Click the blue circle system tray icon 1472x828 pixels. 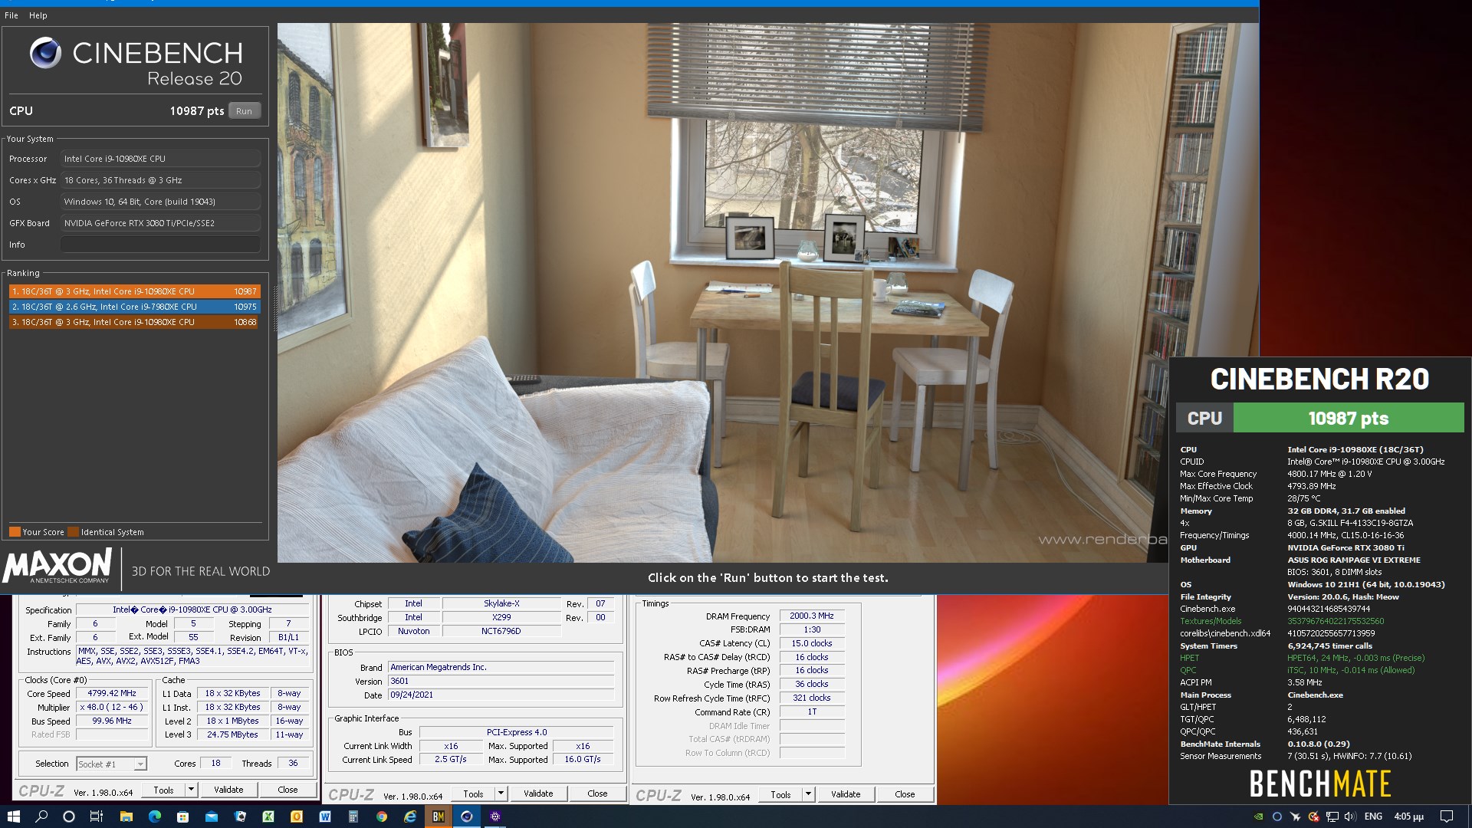pos(1276,816)
